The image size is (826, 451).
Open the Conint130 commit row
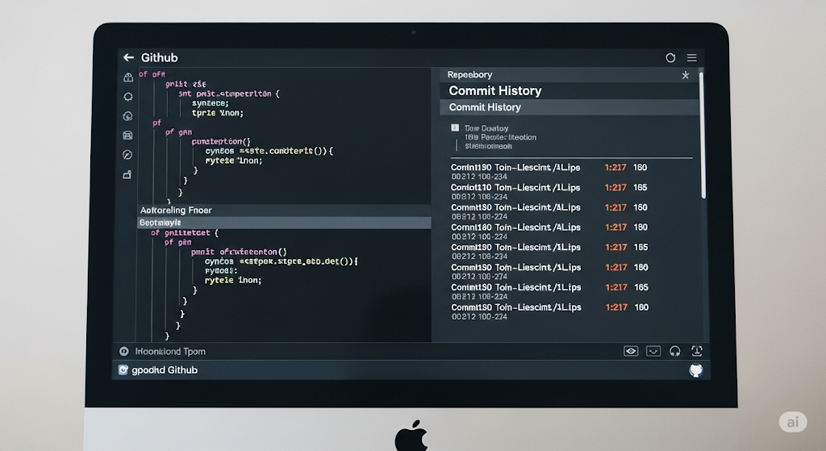coord(549,172)
